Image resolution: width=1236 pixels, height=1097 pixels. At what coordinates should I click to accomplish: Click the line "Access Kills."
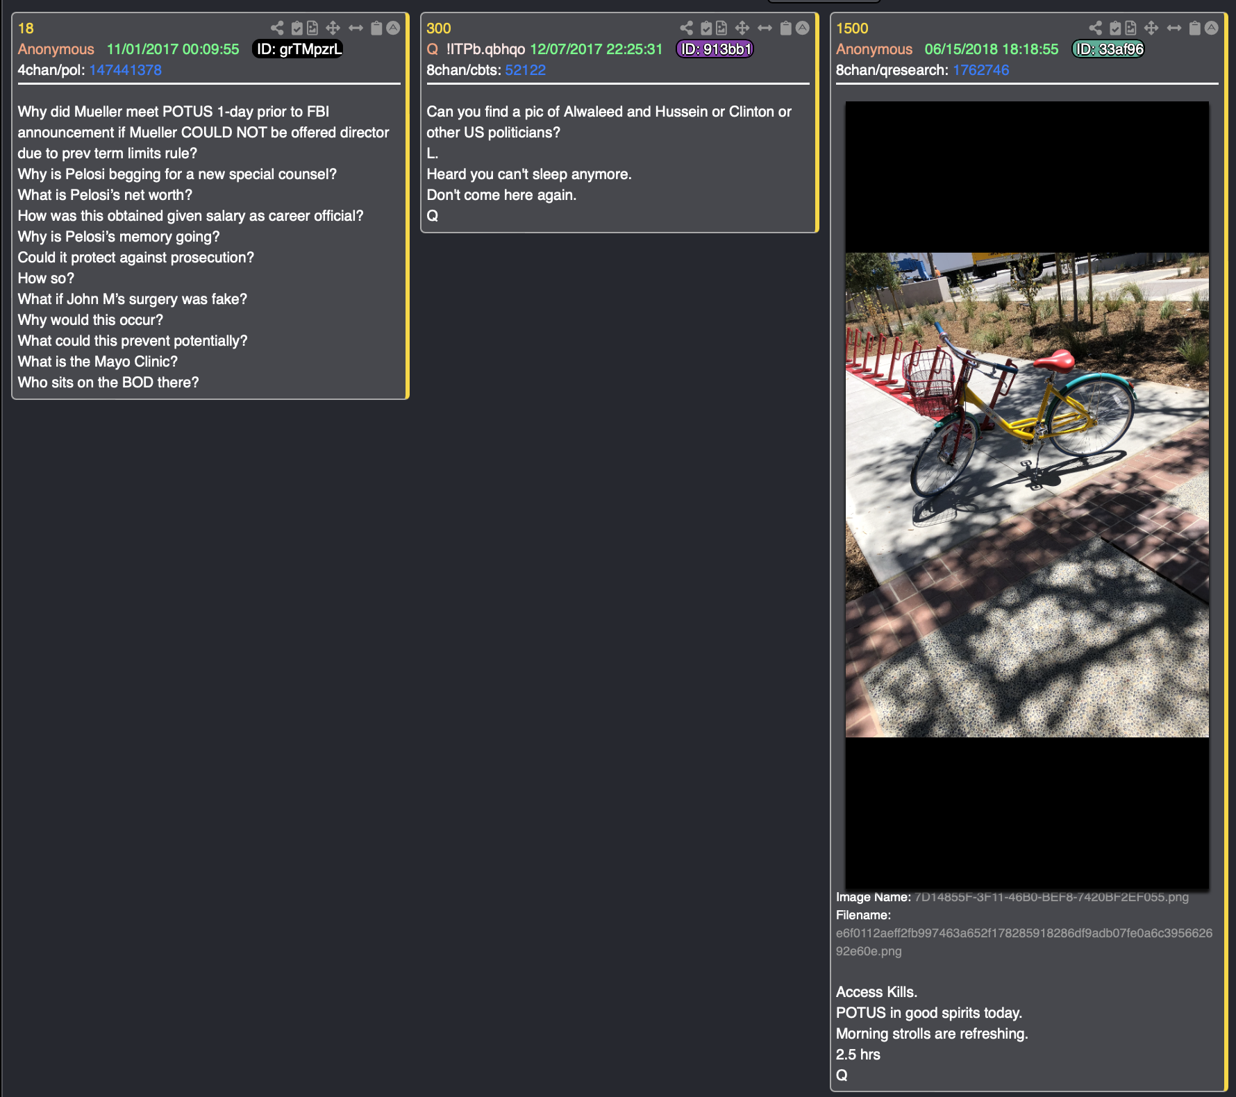tap(876, 992)
